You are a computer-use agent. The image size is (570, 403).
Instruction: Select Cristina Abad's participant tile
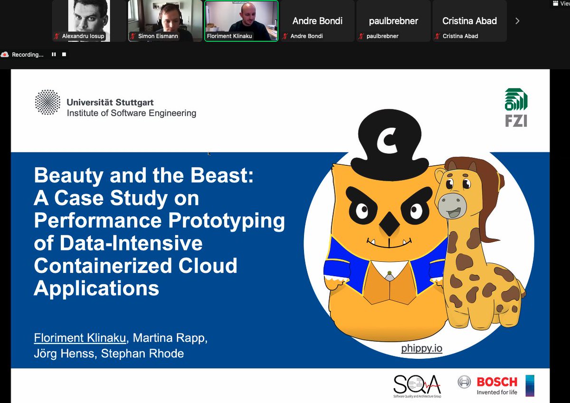pos(469,20)
